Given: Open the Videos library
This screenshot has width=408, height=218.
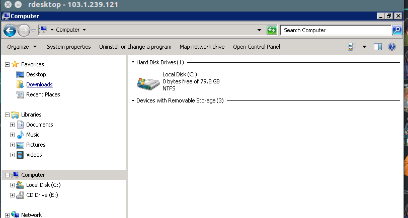Looking at the screenshot, I should tap(34, 155).
